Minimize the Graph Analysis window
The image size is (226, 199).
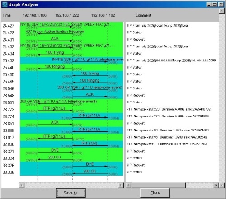[x=209, y=5]
